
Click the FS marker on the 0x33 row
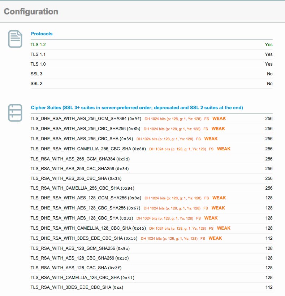(x=198, y=218)
